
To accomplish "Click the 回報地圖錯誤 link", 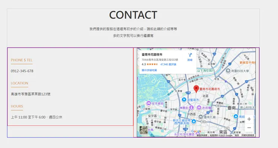I will tap(248, 135).
